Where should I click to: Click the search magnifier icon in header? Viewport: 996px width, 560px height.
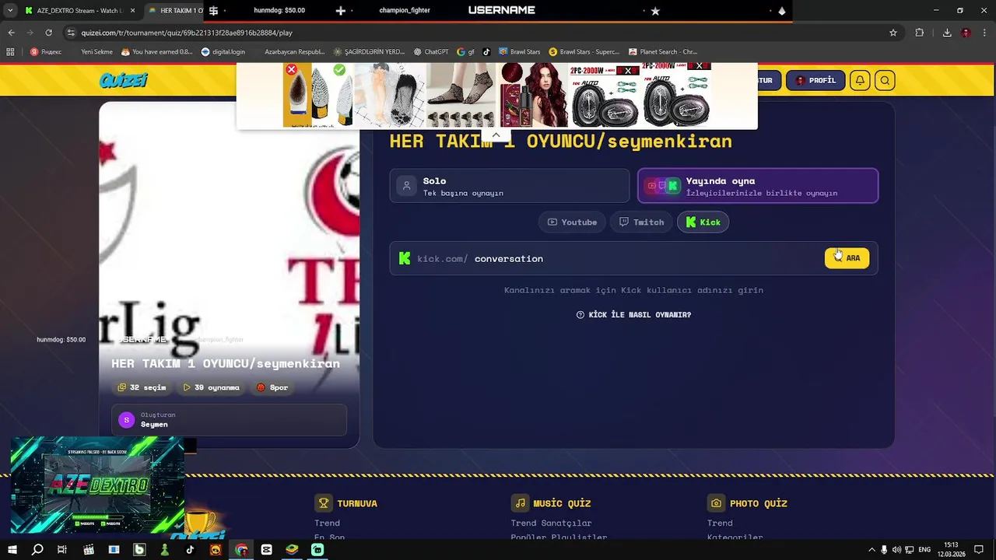point(885,80)
